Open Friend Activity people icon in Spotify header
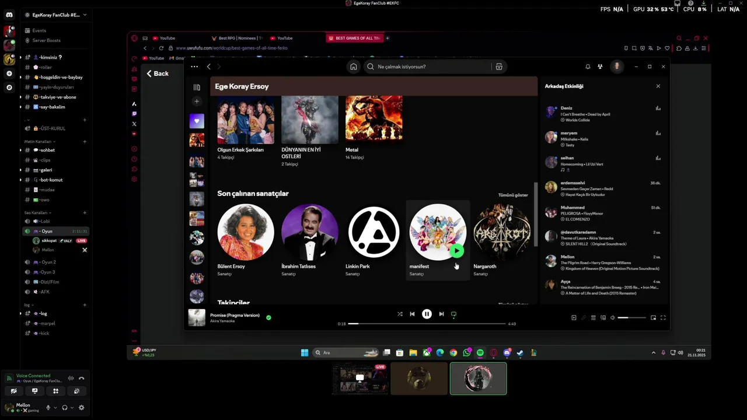 (x=600, y=66)
